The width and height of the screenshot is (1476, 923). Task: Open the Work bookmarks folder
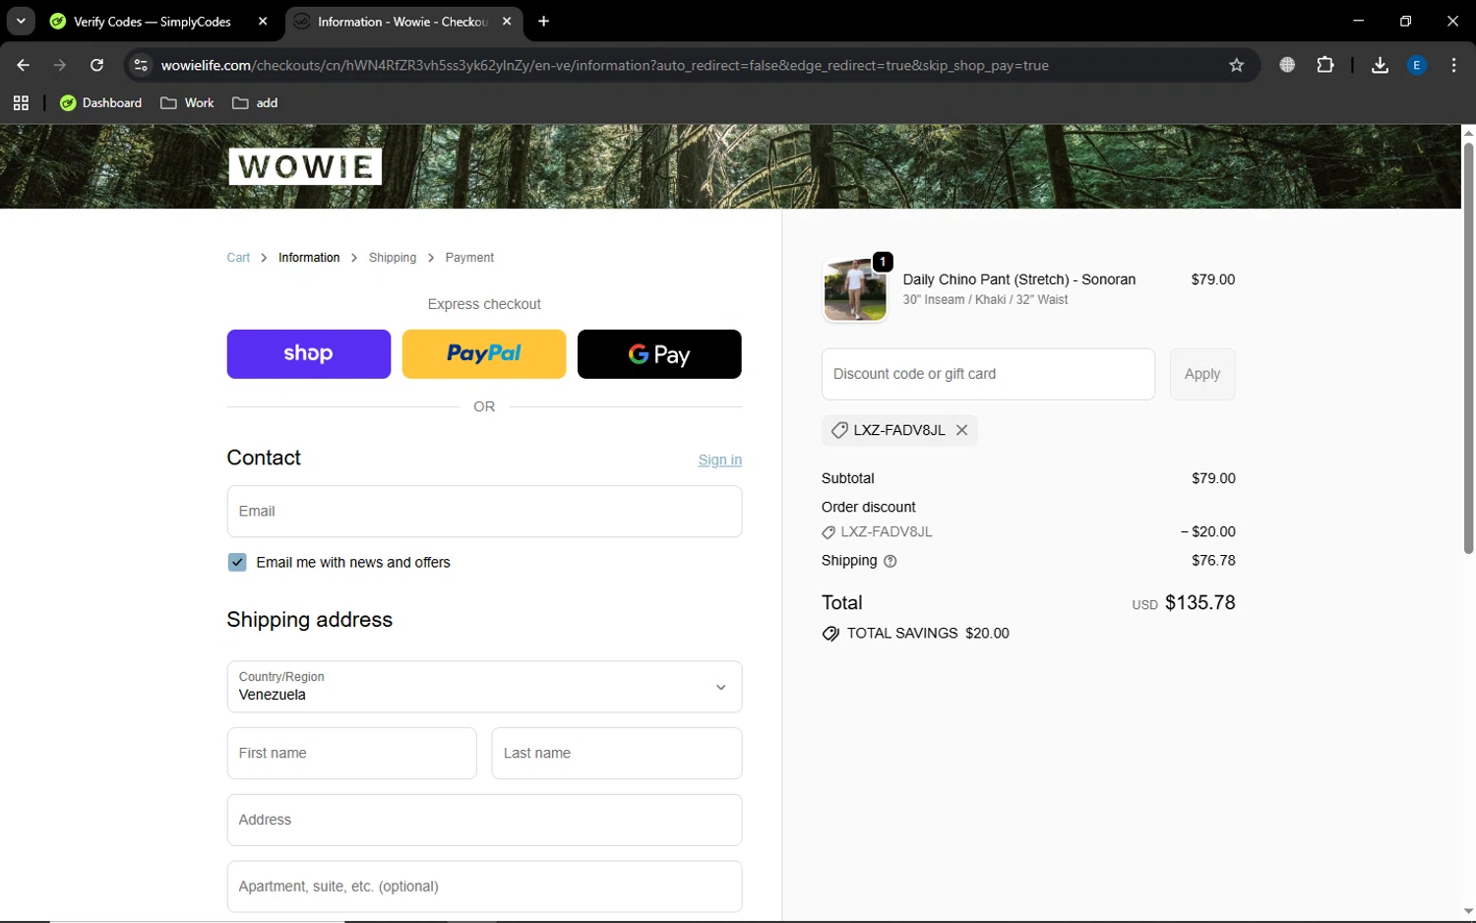[x=187, y=103]
